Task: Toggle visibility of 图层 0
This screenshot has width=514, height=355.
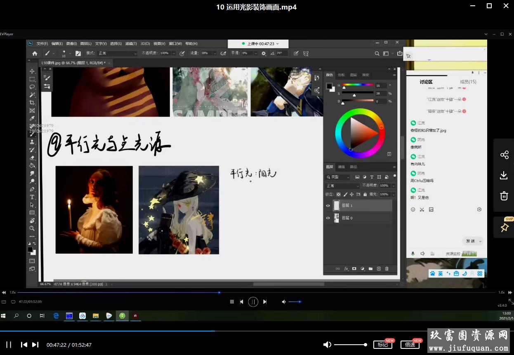Action: [328, 218]
